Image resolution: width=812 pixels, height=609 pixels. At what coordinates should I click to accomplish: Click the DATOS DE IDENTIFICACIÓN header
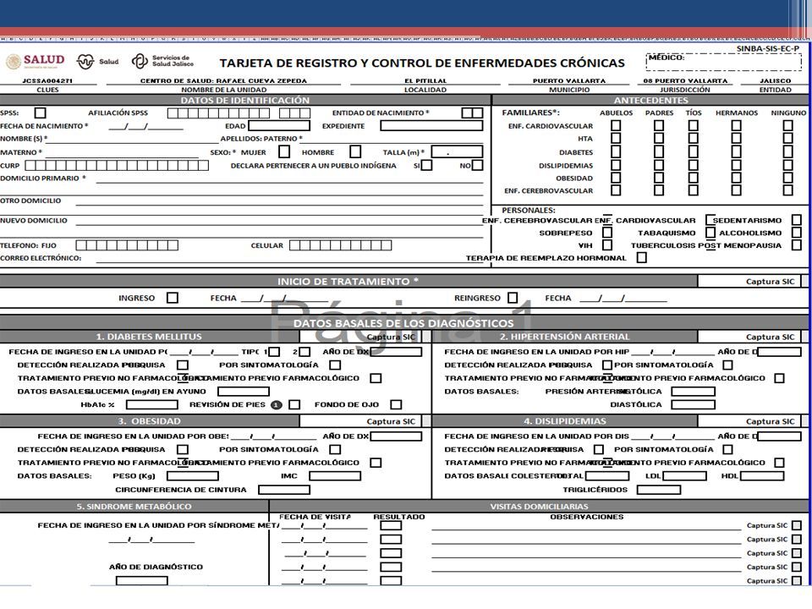(245, 100)
